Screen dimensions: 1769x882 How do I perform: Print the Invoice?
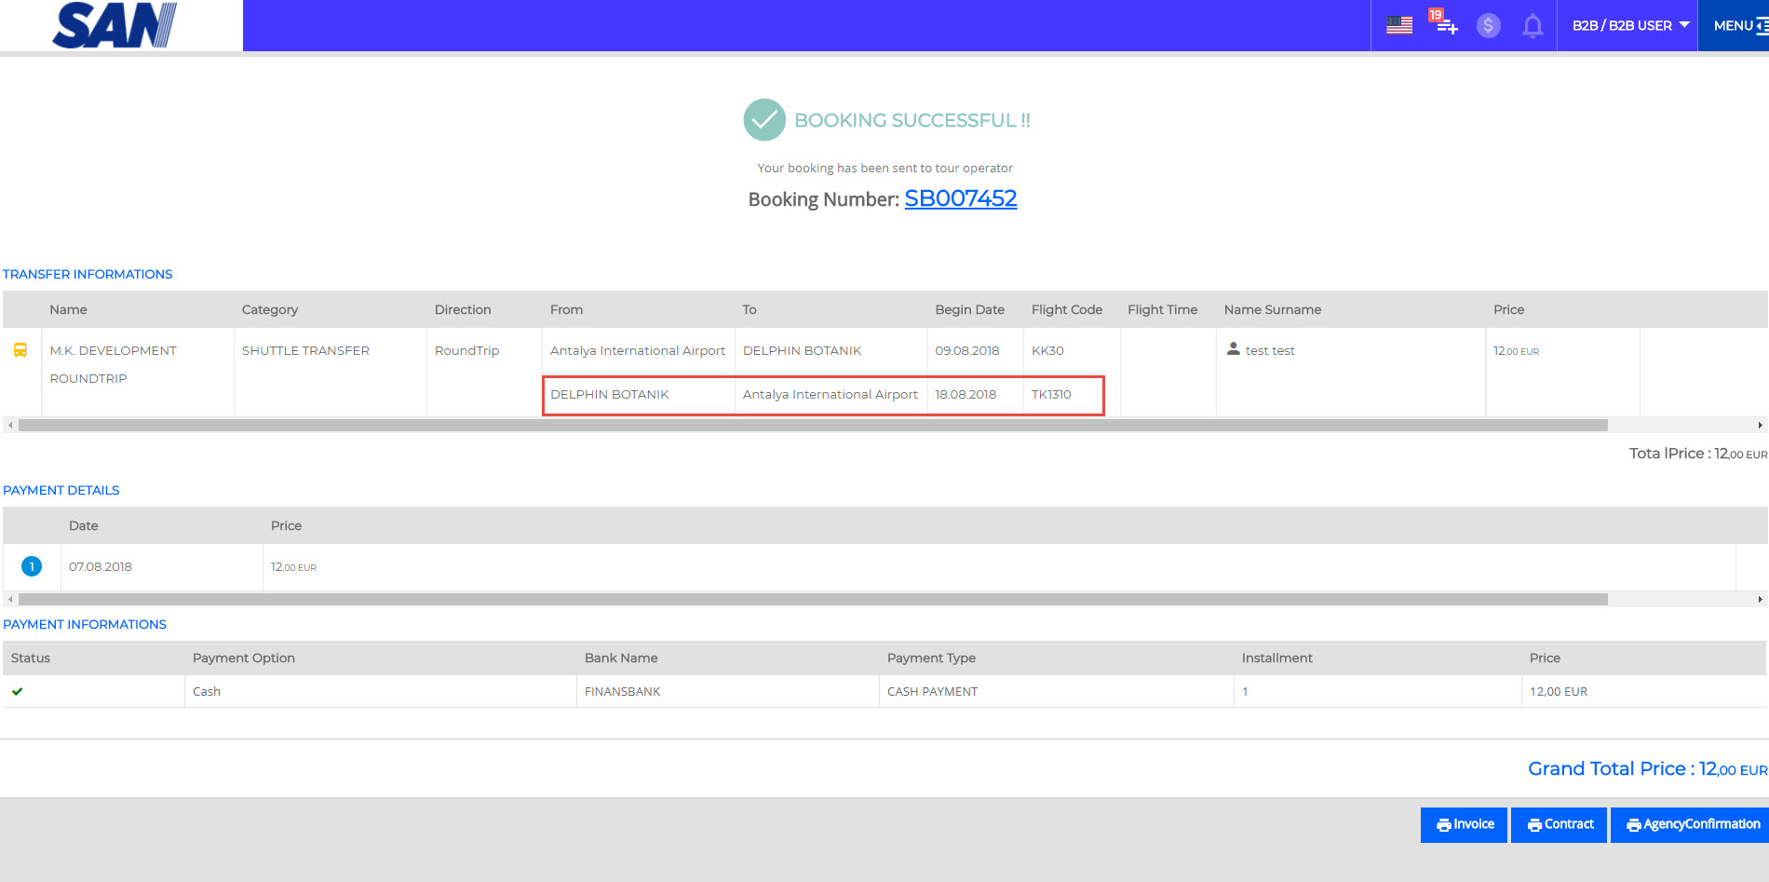tap(1464, 824)
